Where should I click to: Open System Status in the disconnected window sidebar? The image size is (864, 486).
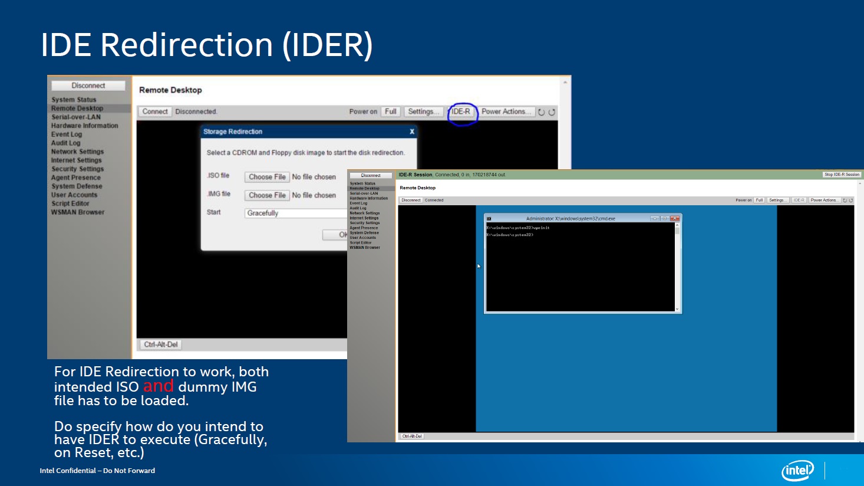pos(74,100)
